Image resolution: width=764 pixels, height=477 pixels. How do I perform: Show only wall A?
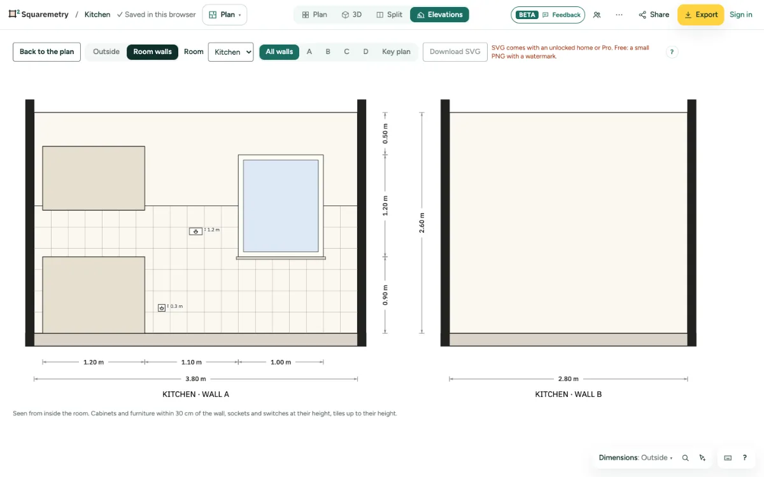pyautogui.click(x=309, y=52)
